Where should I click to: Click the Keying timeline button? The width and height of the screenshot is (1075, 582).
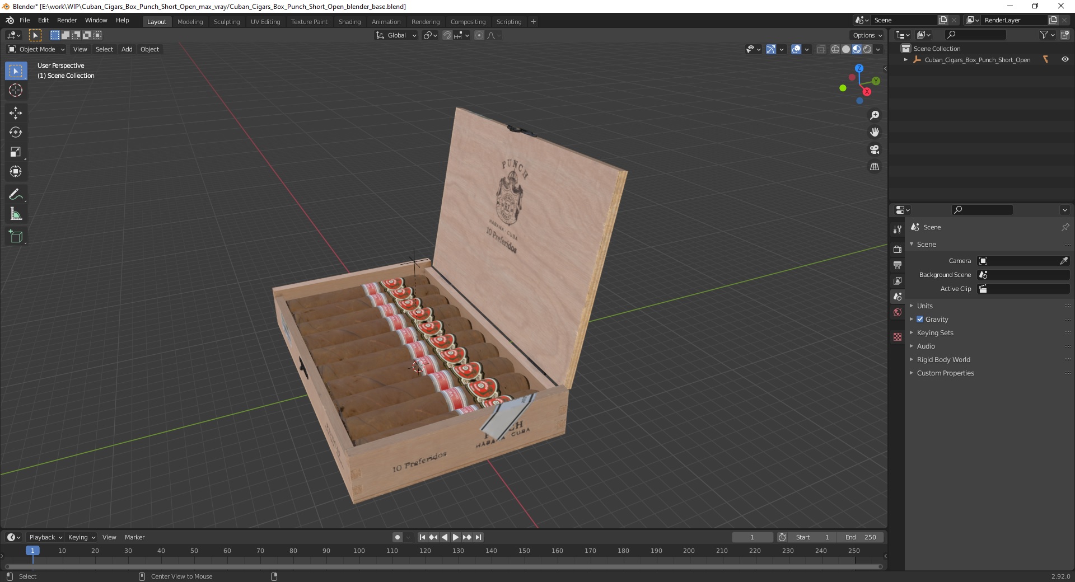coord(81,537)
